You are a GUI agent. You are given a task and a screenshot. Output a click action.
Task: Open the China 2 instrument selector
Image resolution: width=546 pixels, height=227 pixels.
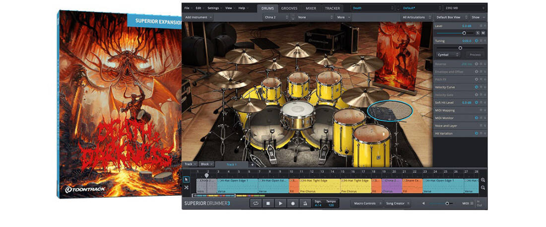pos(275,17)
